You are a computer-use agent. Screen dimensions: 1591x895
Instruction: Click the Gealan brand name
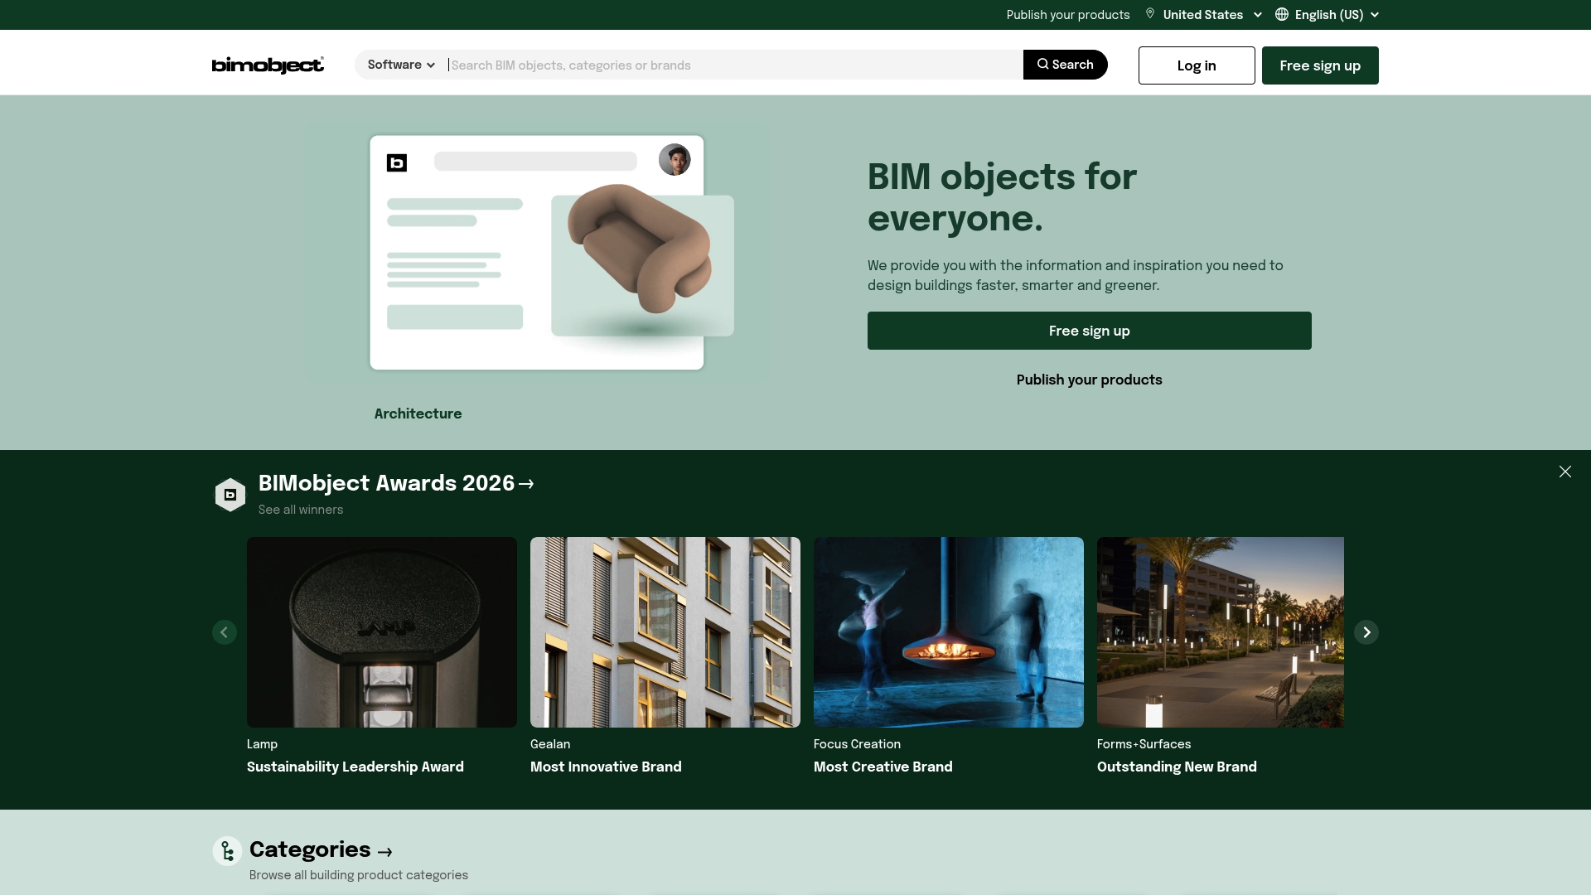pyautogui.click(x=550, y=744)
